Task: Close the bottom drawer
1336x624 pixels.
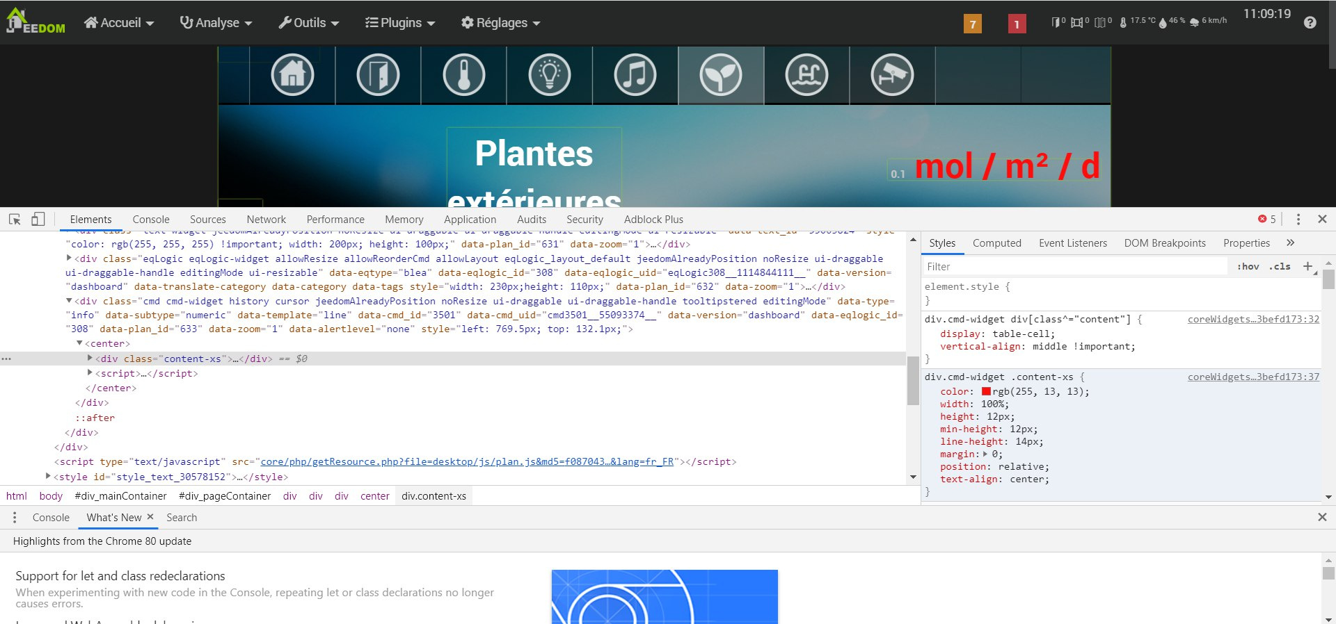Action: [x=1322, y=517]
